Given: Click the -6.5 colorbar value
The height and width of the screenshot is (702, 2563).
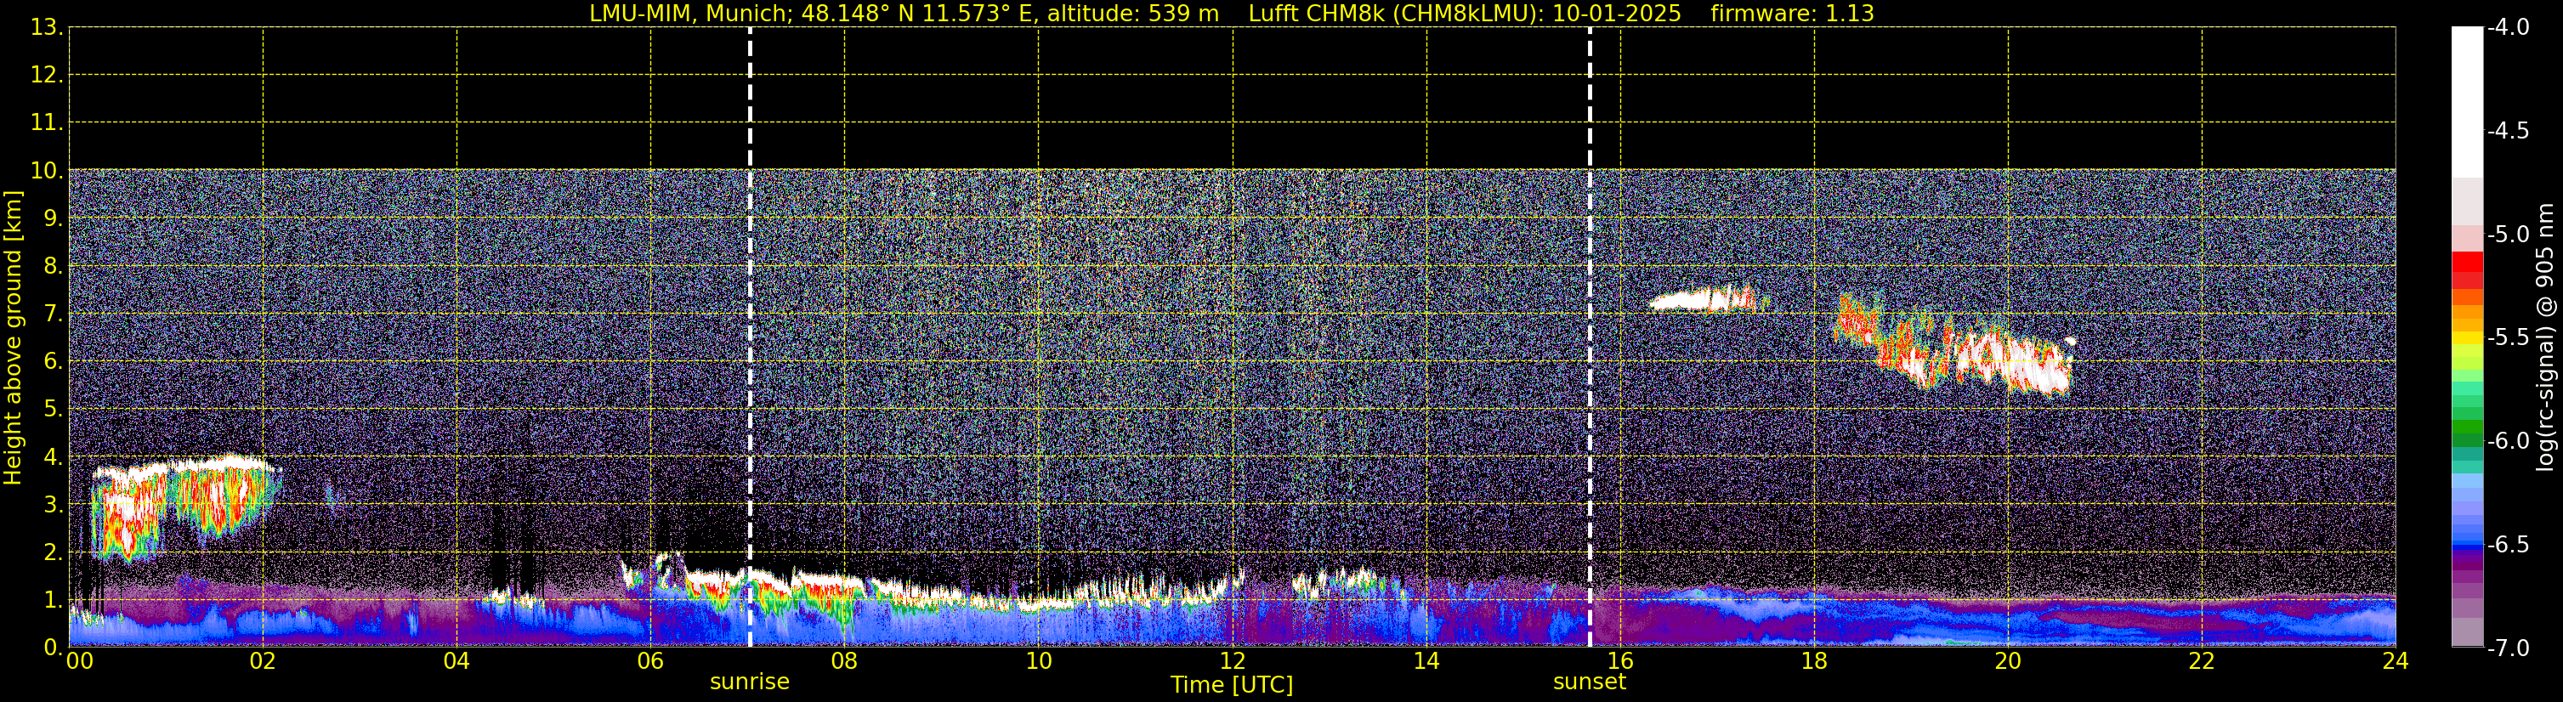Looking at the screenshot, I should (2509, 545).
